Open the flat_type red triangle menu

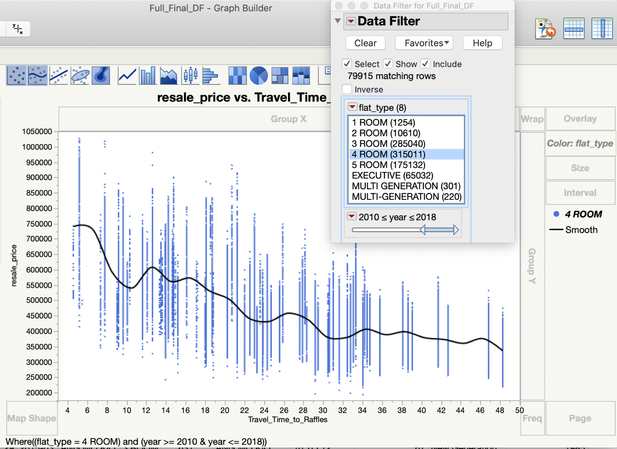[352, 107]
